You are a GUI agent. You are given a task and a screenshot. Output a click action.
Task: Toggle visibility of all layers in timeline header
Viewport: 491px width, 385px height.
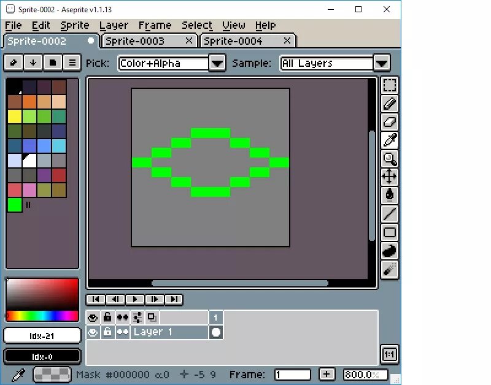(x=93, y=318)
